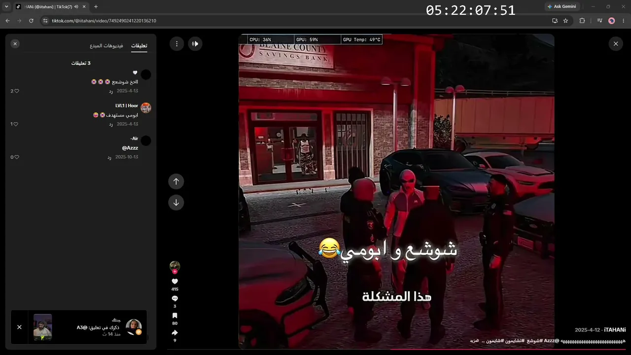
Task: Bookmark the video with the save icon
Action: click(x=175, y=316)
